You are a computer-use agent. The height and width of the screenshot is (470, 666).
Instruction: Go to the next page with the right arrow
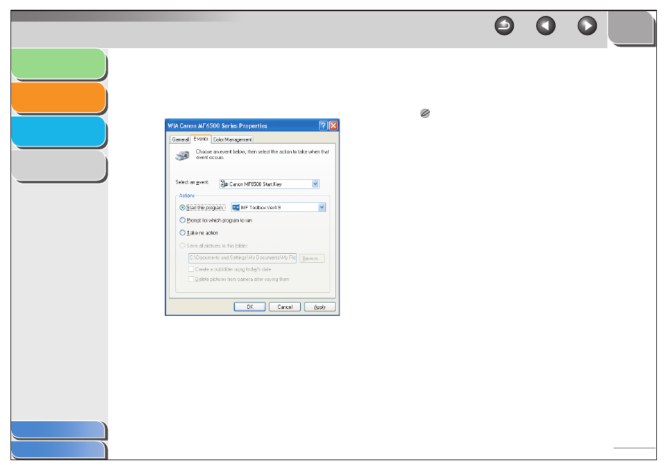pyautogui.click(x=587, y=26)
